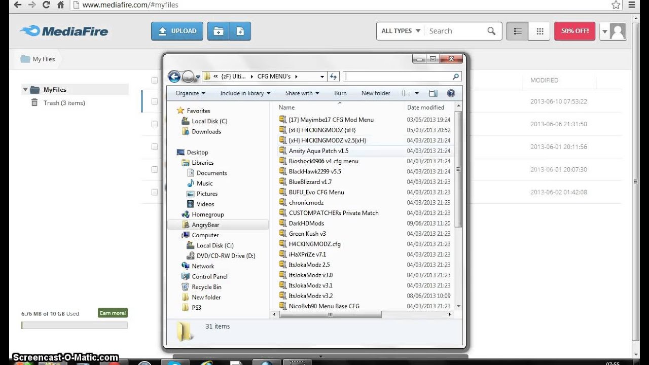Tick checkbox for file modified 2013-06-06 21:31:50
The height and width of the screenshot is (365, 649).
pos(155,124)
